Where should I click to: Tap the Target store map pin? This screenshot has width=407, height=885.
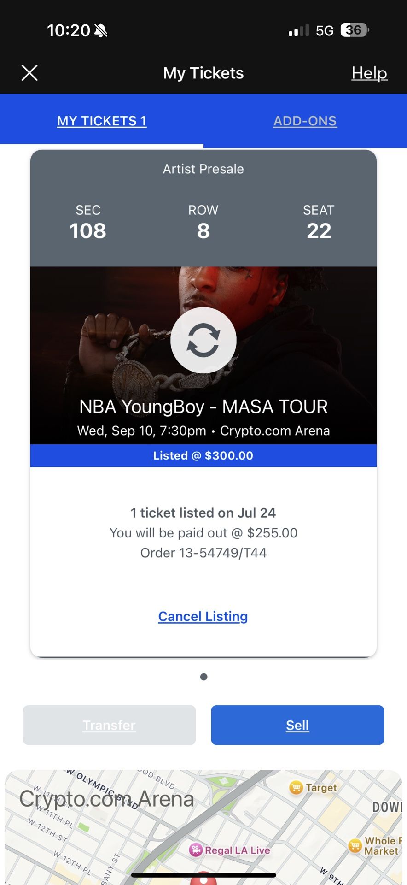[x=296, y=788]
